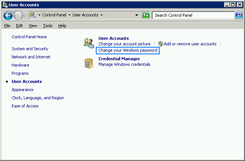Click the Credential Manager safe icon
This screenshot has height=161, width=245.
click(x=89, y=63)
